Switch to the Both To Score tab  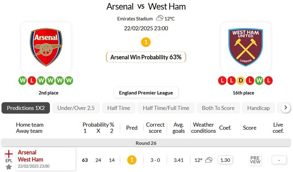click(218, 108)
